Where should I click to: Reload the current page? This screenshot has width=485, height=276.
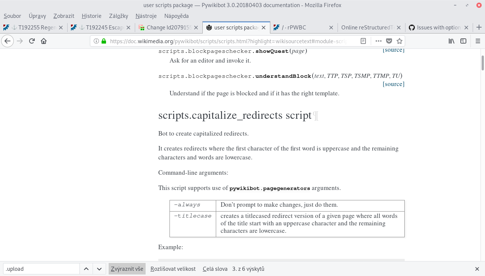click(31, 41)
